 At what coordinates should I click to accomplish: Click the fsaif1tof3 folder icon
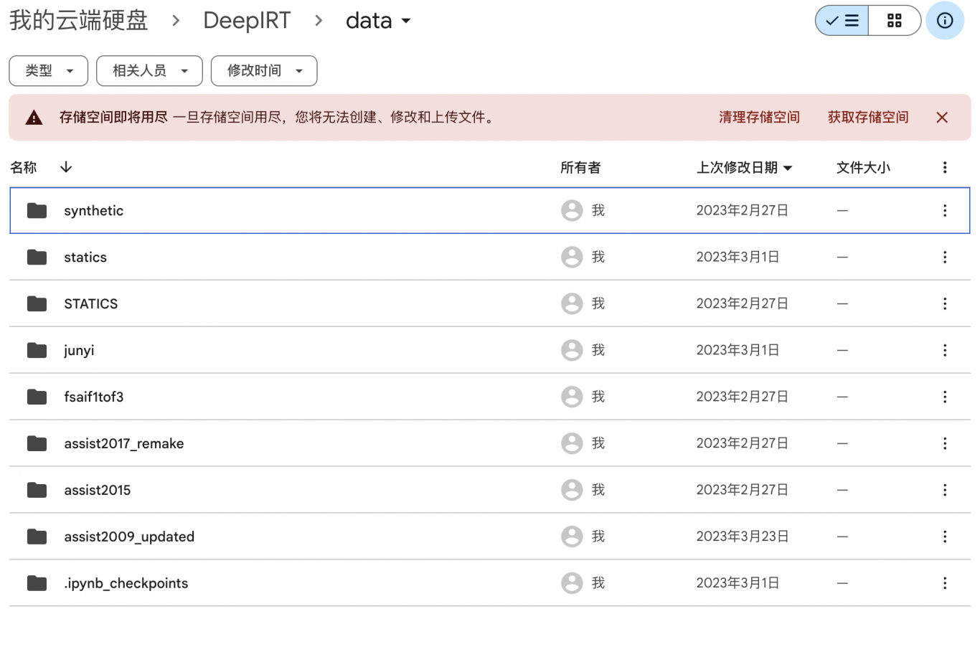pyautogui.click(x=37, y=397)
